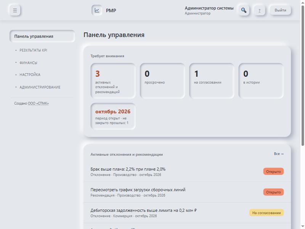Open the 1 на согласовании card

point(212,81)
